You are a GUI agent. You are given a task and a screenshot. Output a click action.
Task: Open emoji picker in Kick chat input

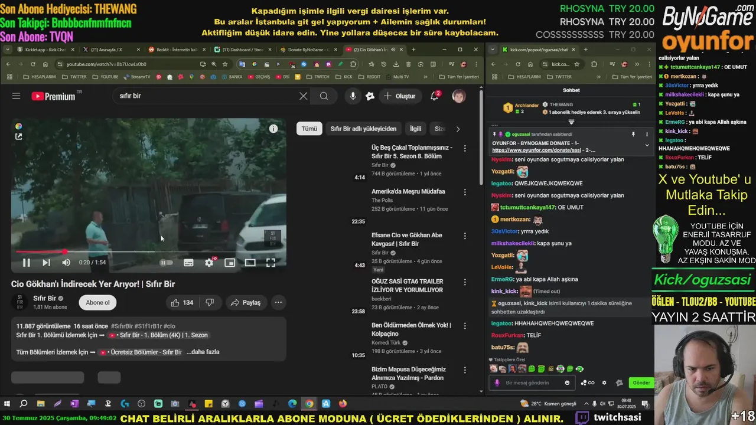click(567, 382)
